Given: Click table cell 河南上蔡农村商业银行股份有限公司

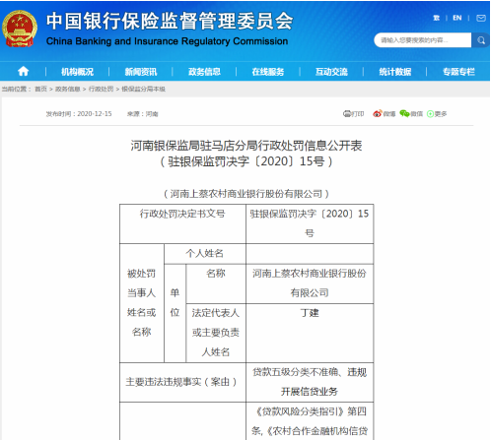Looking at the screenshot, I should pyautogui.click(x=310, y=283).
